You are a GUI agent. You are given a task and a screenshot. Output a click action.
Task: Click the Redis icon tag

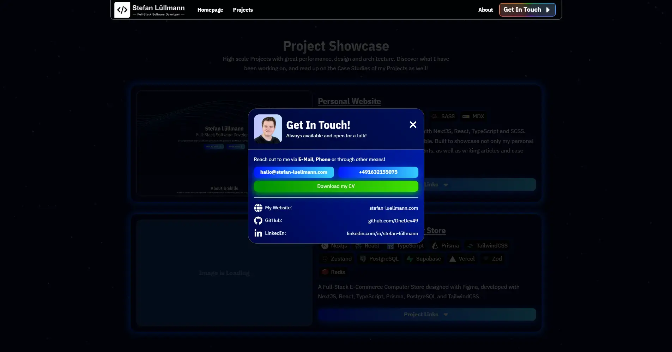pyautogui.click(x=325, y=272)
